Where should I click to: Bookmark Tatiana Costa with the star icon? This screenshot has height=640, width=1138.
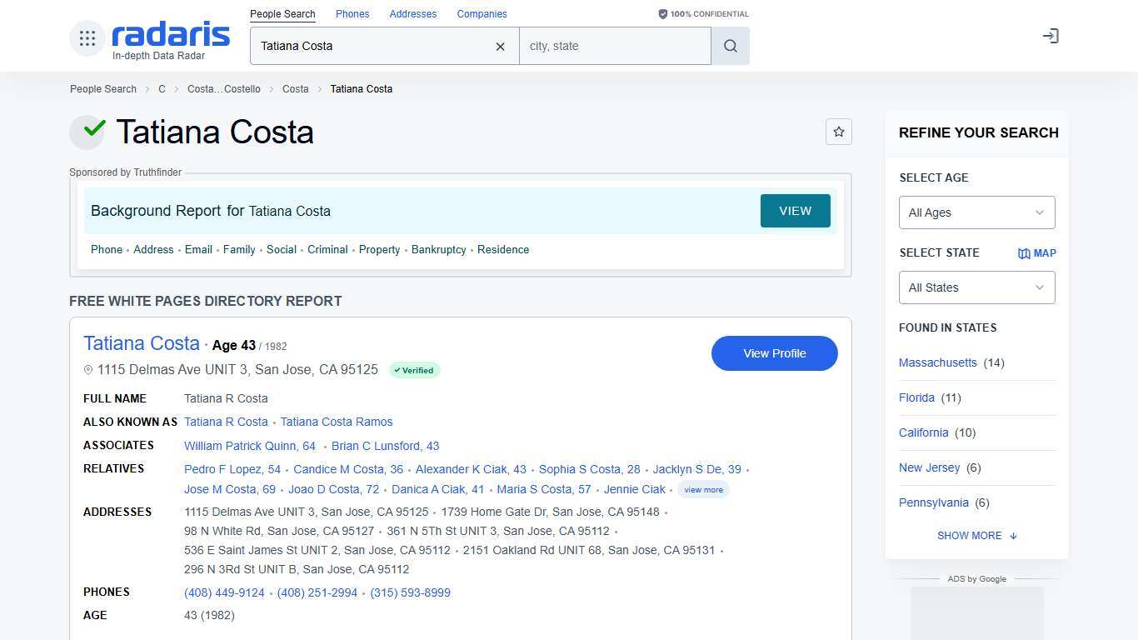839,132
